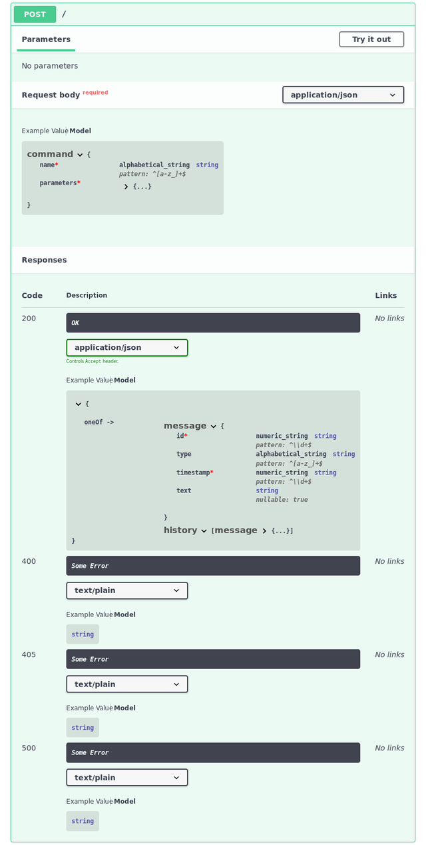Open text/plain dropdown for 500 response
The image size is (426, 845).
[126, 777]
